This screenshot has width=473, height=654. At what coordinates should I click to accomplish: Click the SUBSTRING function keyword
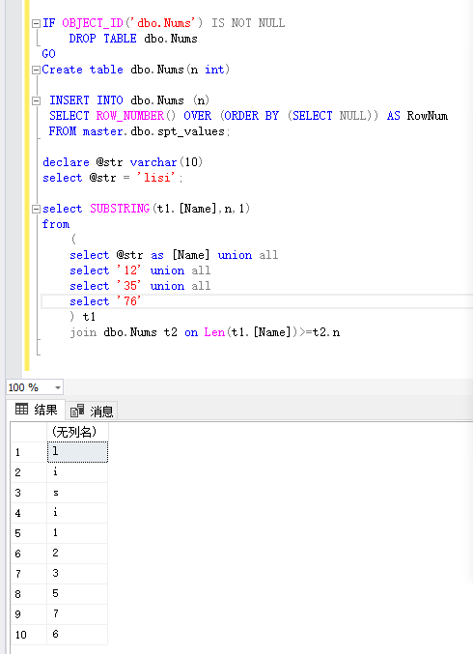point(120,209)
